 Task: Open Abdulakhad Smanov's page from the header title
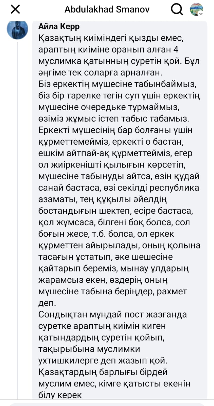pyautogui.click(x=107, y=10)
